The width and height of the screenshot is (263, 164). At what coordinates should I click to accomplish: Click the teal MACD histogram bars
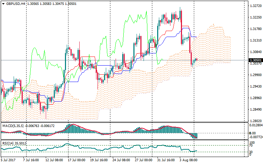pos(73,129)
